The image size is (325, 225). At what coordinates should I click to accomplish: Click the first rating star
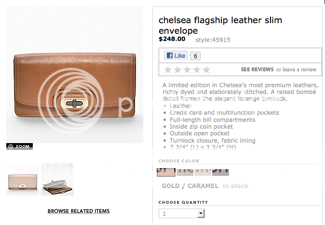coord(168,70)
